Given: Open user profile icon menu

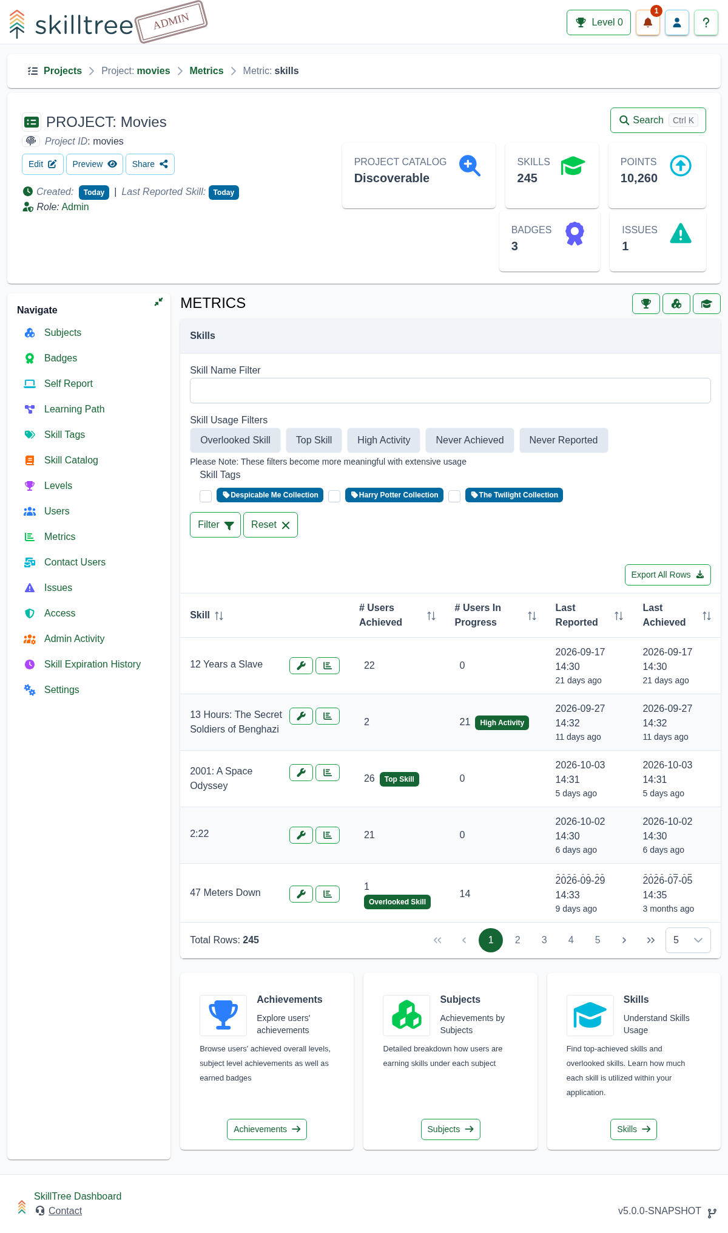Looking at the screenshot, I should click(x=677, y=22).
